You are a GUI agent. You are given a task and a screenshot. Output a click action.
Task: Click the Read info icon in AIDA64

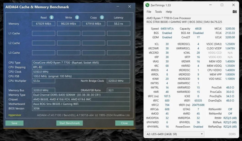[51, 17]
